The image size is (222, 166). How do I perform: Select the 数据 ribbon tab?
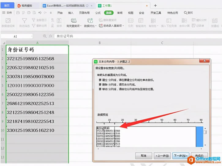(x=109, y=13)
